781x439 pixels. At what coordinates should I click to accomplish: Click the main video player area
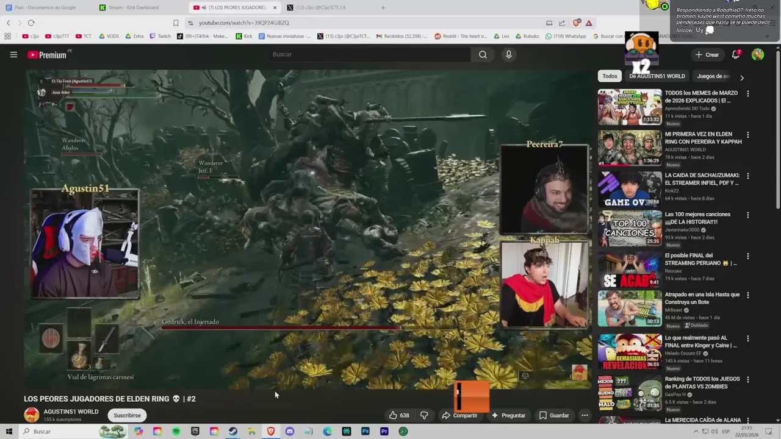308,229
